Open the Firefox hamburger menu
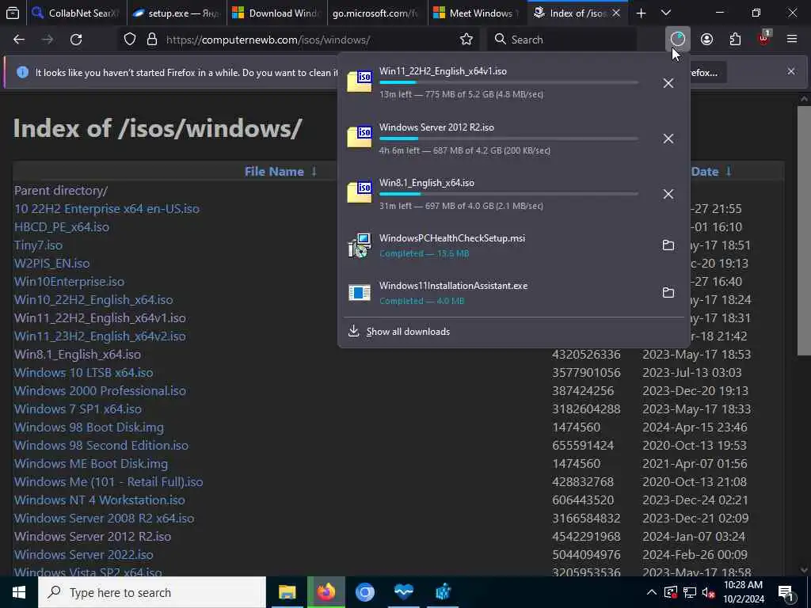The image size is (811, 608). click(792, 40)
